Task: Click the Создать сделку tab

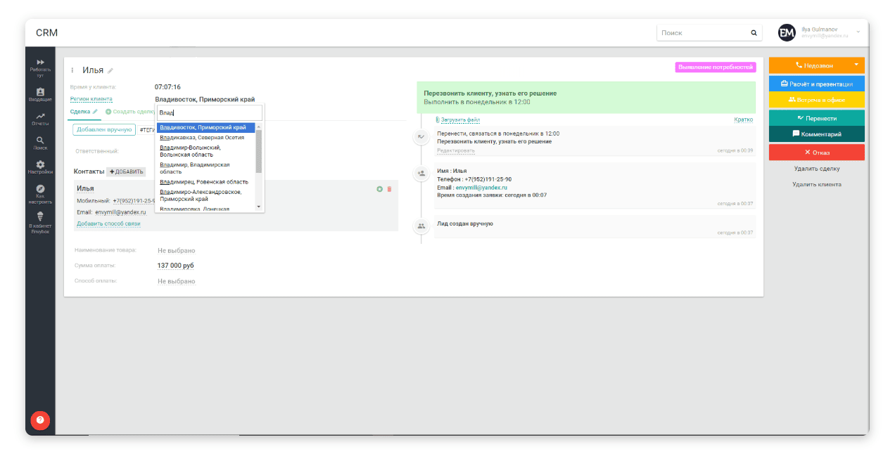Action: 131,112
